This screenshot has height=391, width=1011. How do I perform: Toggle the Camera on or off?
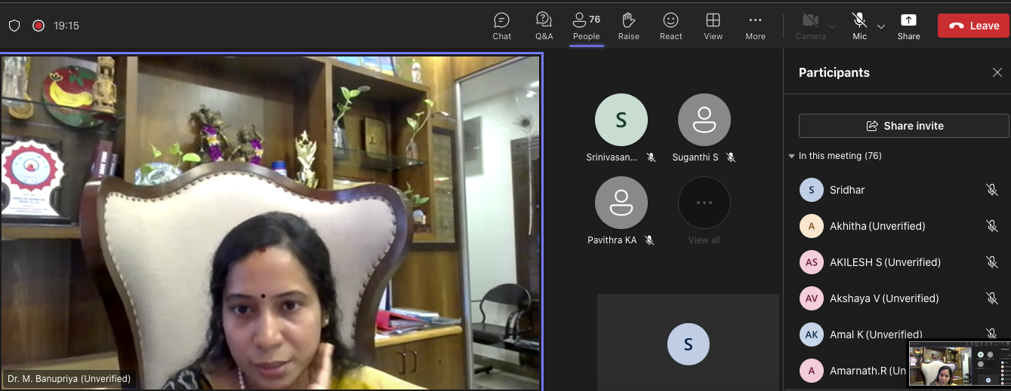point(810,26)
